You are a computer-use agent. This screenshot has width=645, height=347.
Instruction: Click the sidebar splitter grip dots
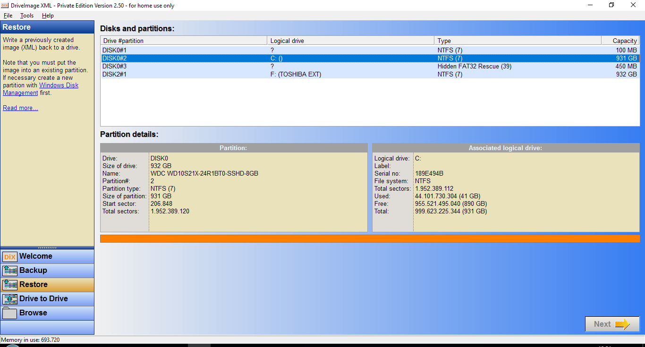[47, 247]
